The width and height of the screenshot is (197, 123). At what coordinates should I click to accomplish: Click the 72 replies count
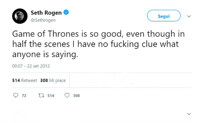24,96
